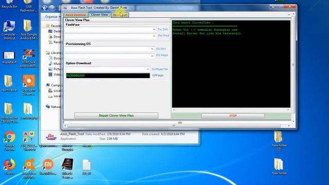
Task: Select Videos library in Explorer sidebar
Action: pyautogui.click(x=55, y=75)
